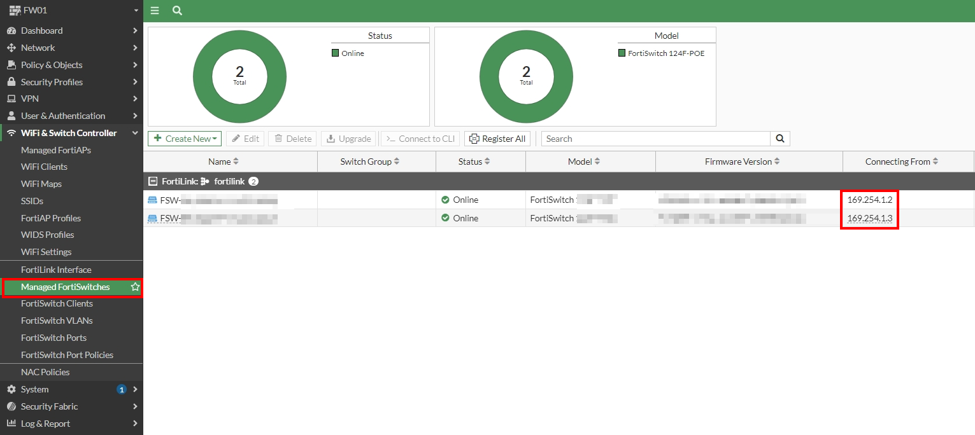Click the System notification badge
Screen dimensions: 975x435
click(122, 389)
